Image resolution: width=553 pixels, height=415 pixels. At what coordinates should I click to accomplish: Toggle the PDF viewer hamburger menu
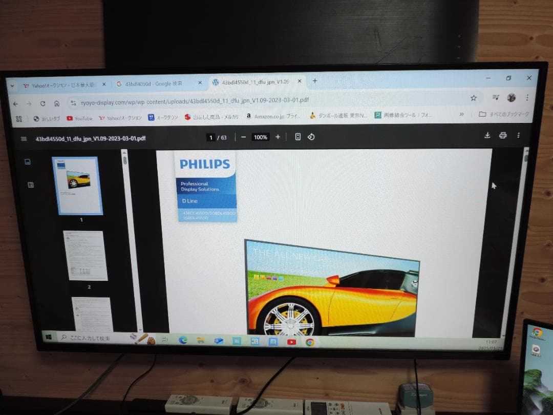pyautogui.click(x=24, y=138)
